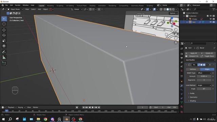Open the Particles properties tab
This screenshot has width=217, height=122.
click(x=182, y=90)
